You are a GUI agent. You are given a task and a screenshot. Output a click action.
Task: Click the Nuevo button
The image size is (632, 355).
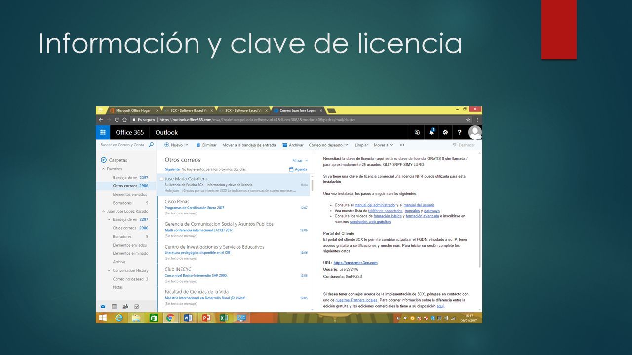(x=174, y=145)
